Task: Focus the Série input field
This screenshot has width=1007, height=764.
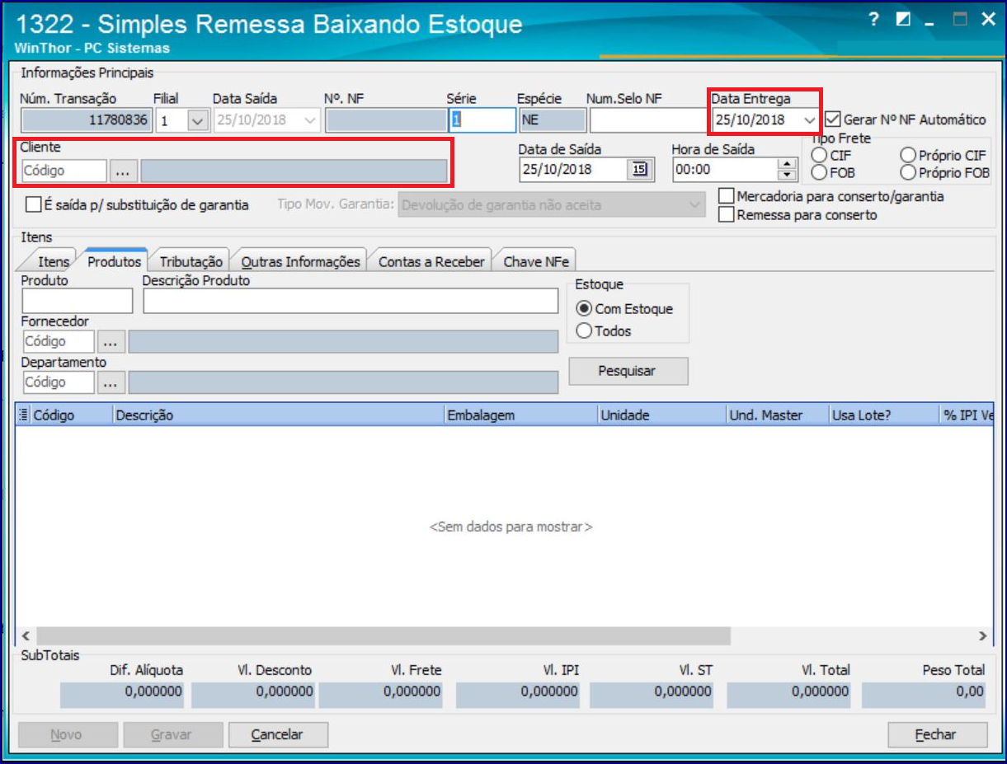Action: (x=482, y=120)
